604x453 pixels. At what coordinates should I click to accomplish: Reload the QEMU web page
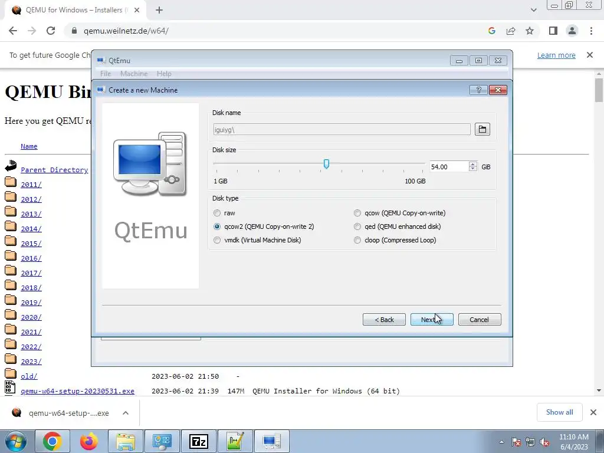[x=51, y=31]
